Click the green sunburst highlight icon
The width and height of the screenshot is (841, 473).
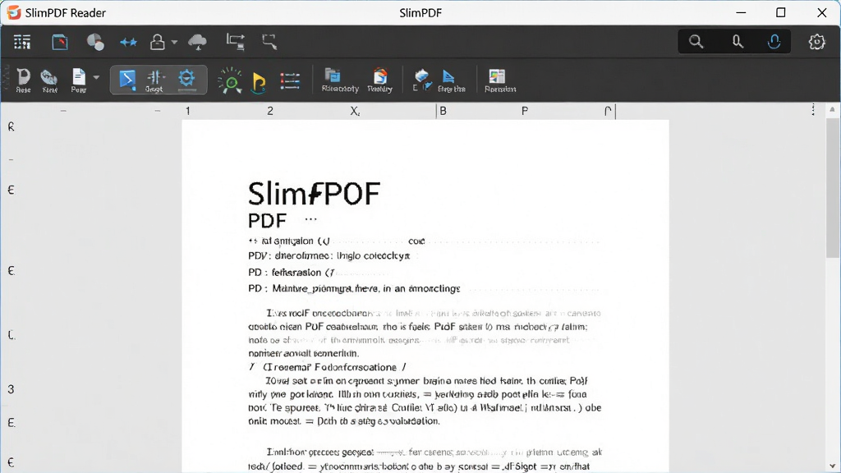(231, 81)
